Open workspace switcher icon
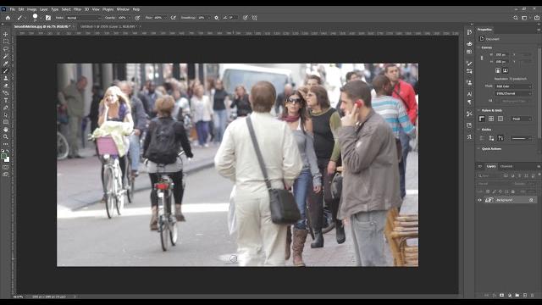Screen dimensions: 542x305 pos(524,18)
